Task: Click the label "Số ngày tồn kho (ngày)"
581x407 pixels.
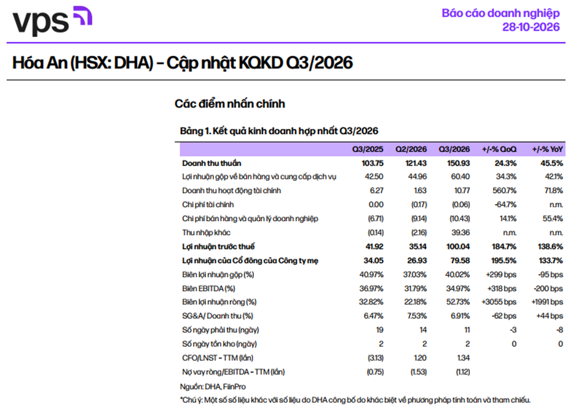Action: click(219, 344)
